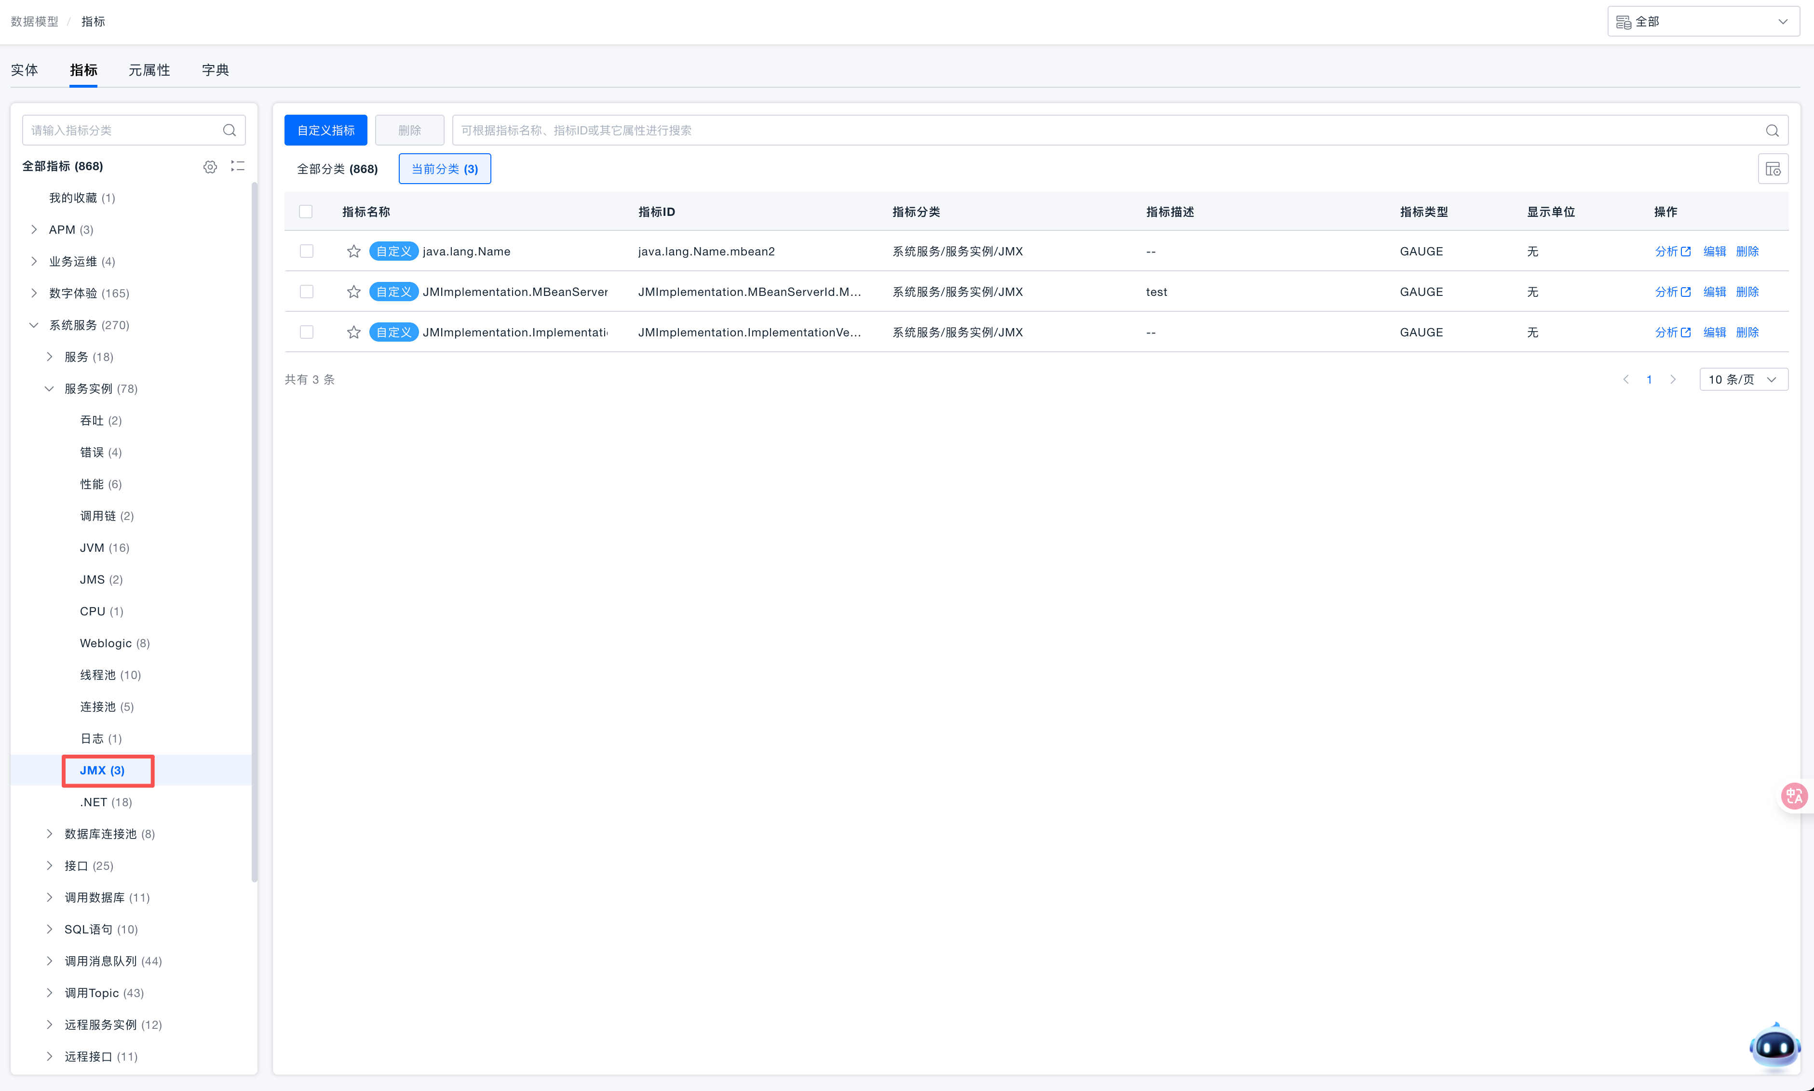Open the 10 条/页 page size dropdown
Viewport: 1814px width, 1091px height.
pyautogui.click(x=1743, y=379)
